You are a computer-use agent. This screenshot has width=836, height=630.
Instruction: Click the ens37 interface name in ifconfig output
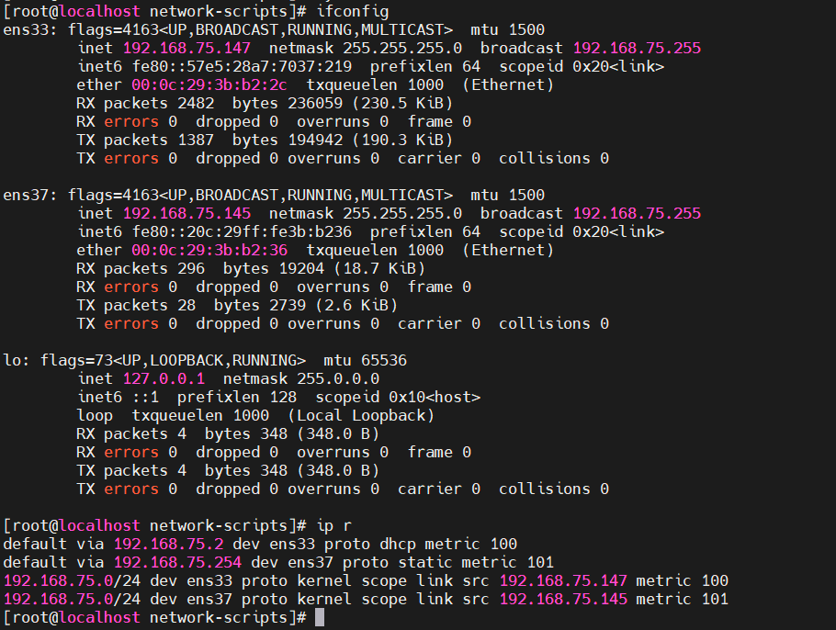[x=26, y=195]
